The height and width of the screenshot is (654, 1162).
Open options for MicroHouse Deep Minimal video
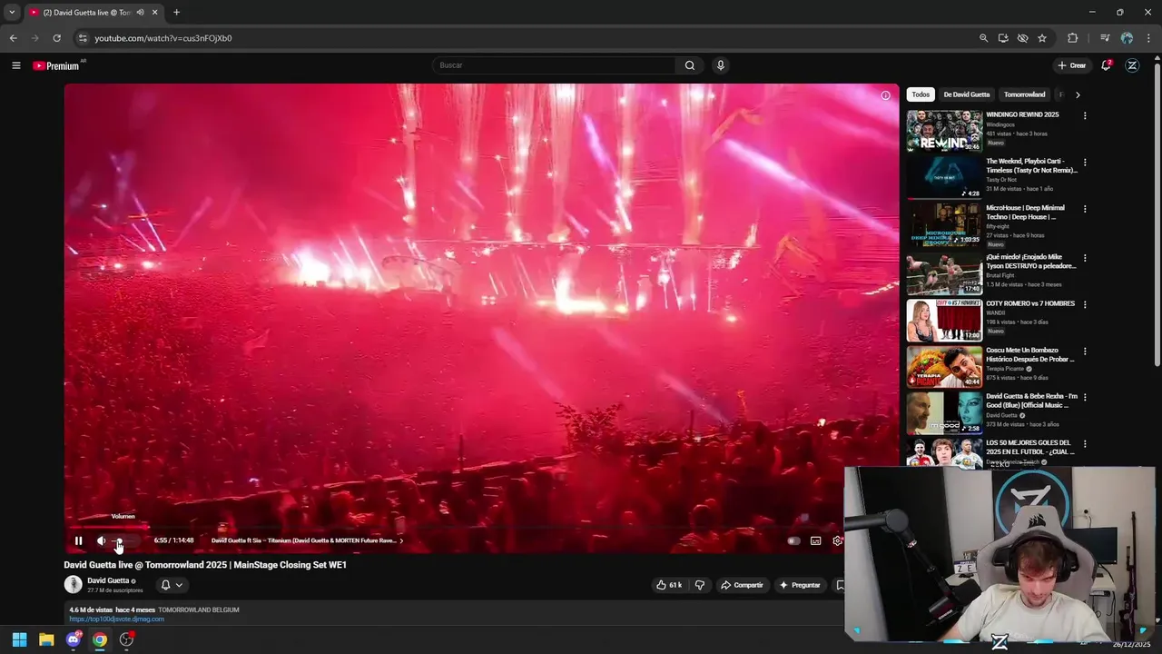coord(1084,209)
